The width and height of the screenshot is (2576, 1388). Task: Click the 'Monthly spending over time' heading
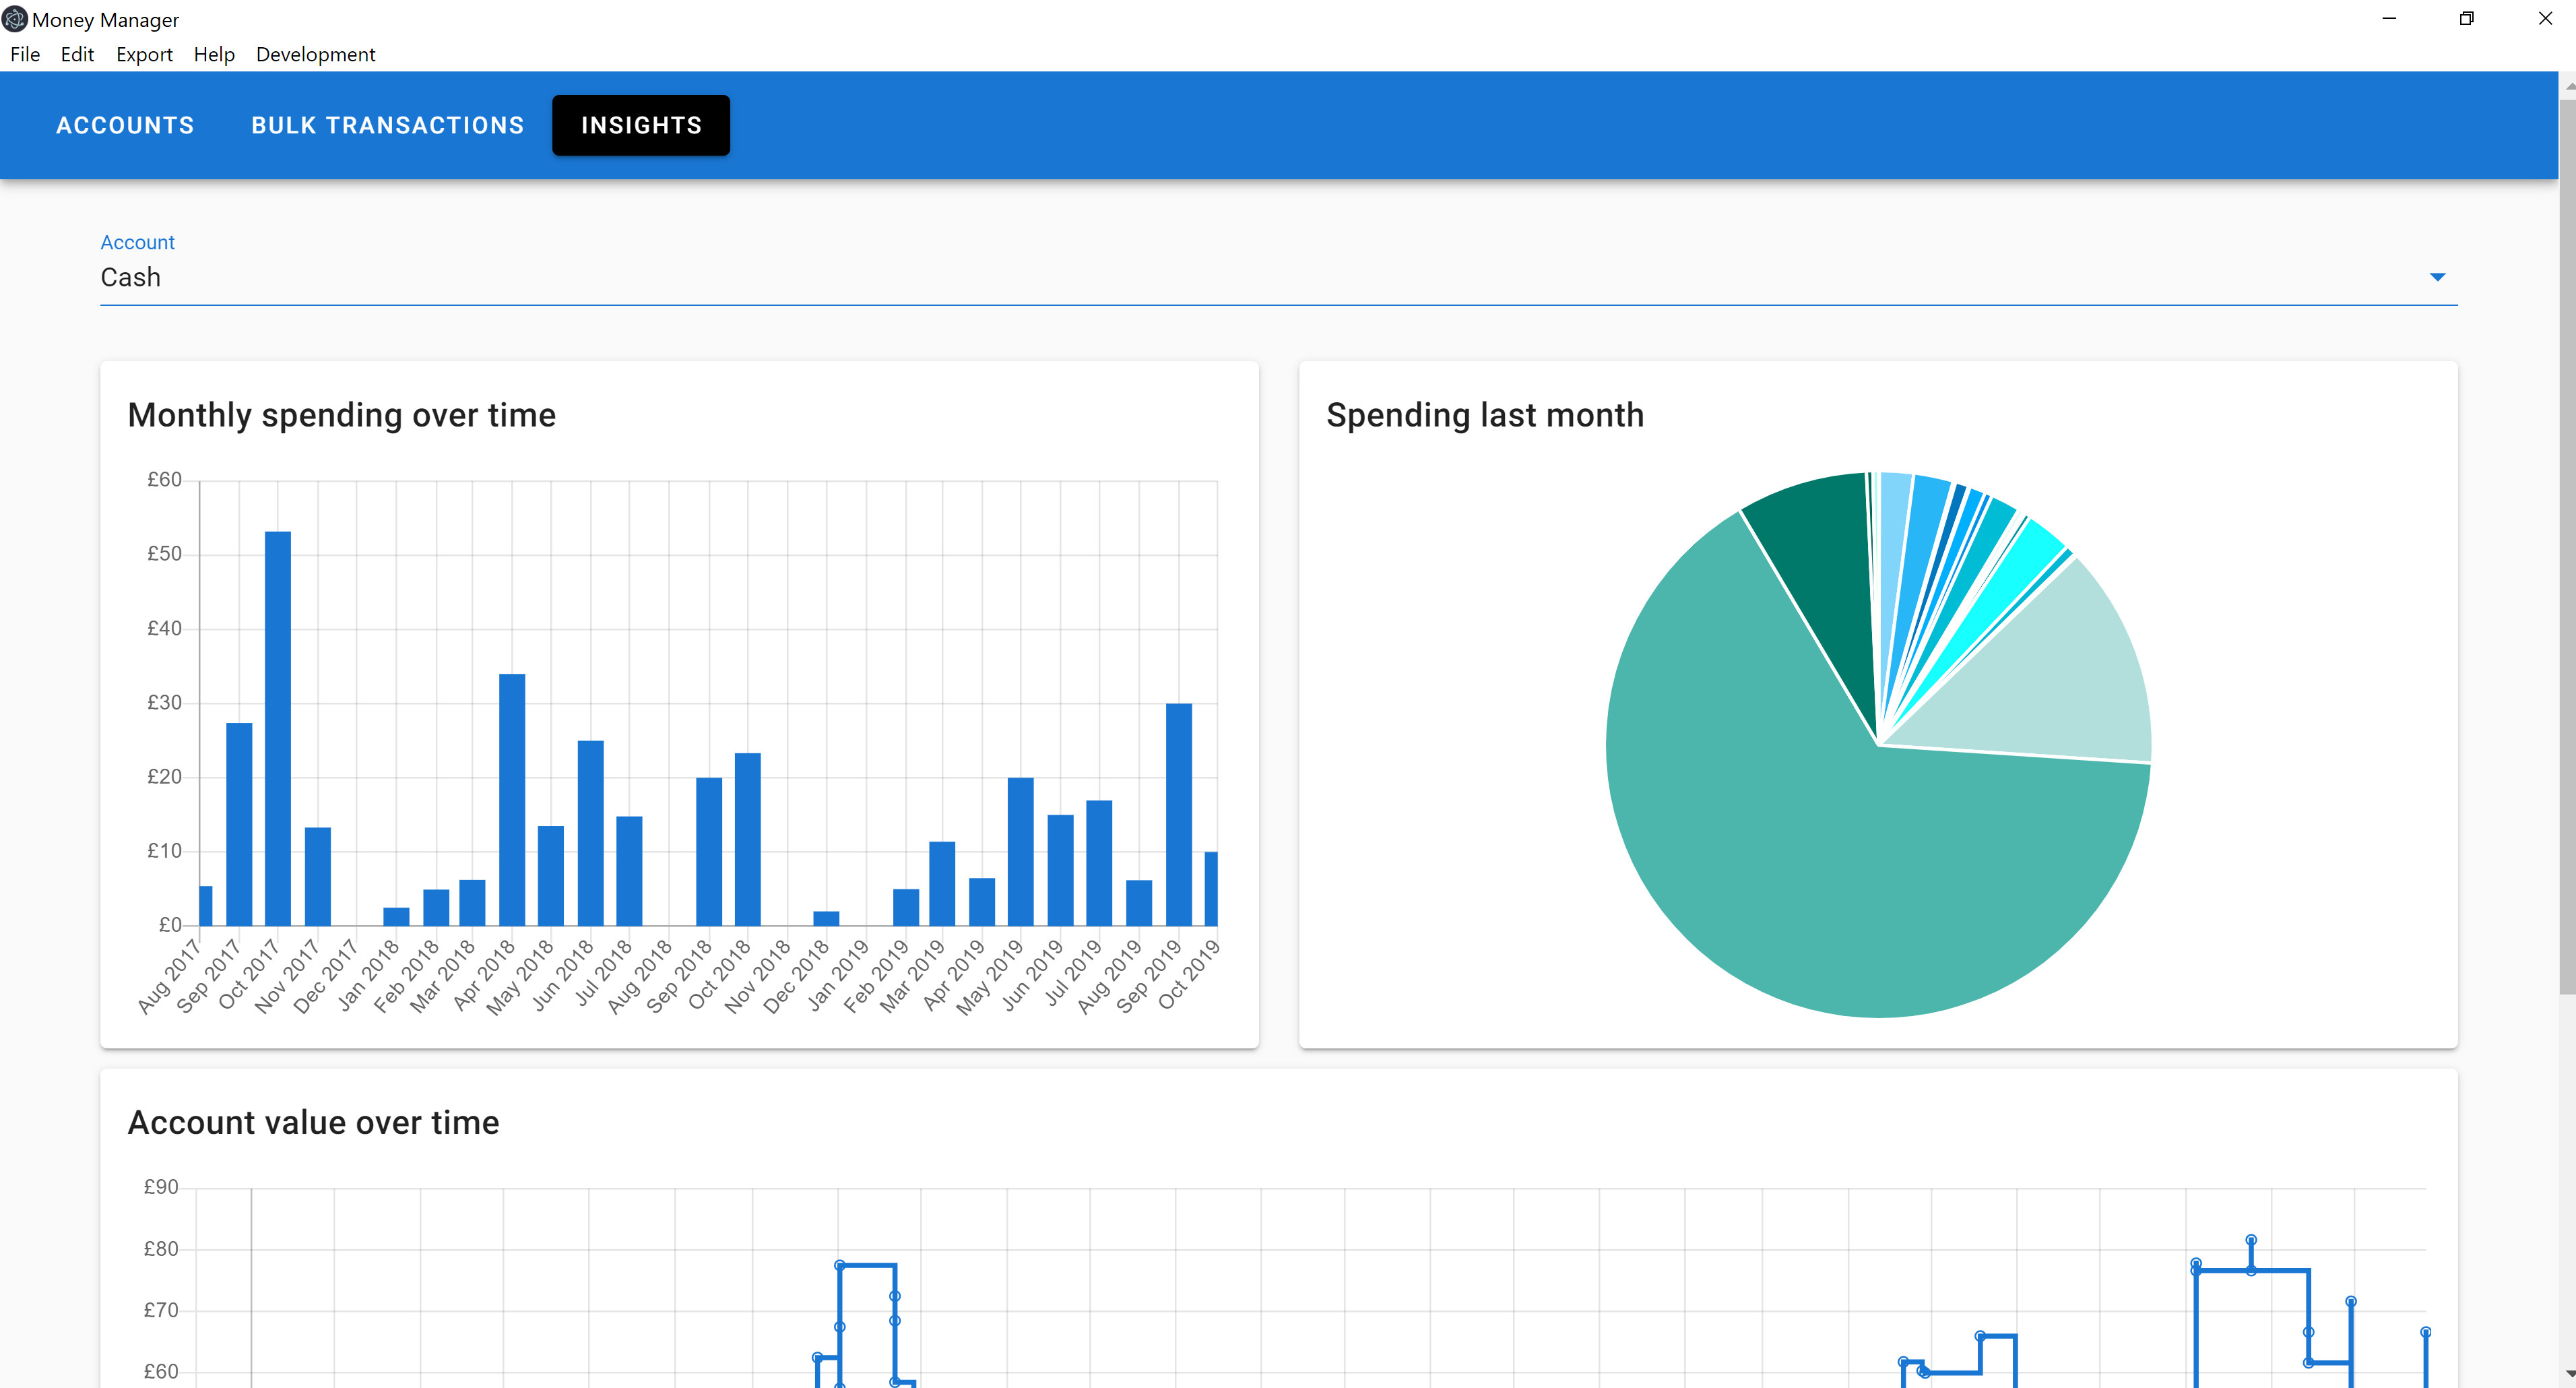[342, 415]
